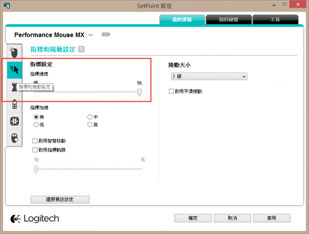The image size is (309, 234).
Task: Click the 指標加速 label
Action: [39, 108]
